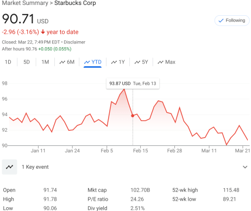
Task: Click the 98 y-axis label
Action: click(5, 84)
